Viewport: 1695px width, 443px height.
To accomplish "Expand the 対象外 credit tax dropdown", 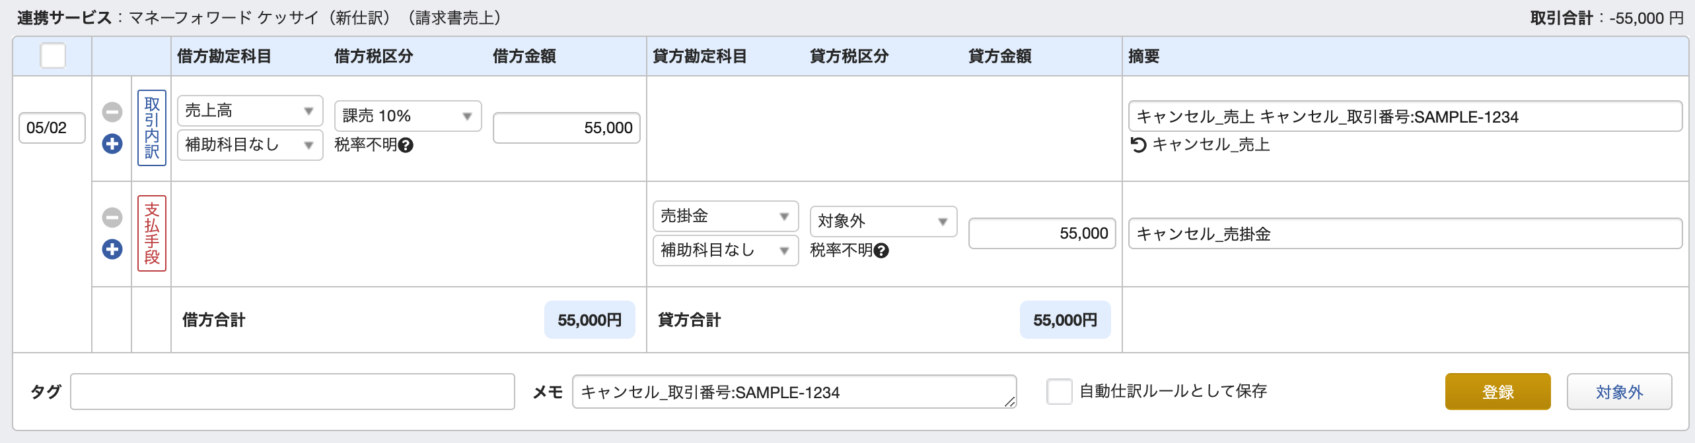I will (x=883, y=221).
